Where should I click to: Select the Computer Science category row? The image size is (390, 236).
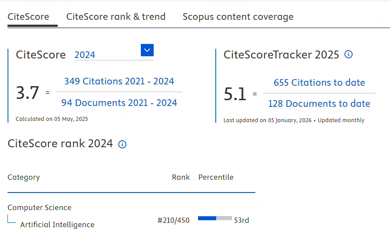click(x=39, y=207)
